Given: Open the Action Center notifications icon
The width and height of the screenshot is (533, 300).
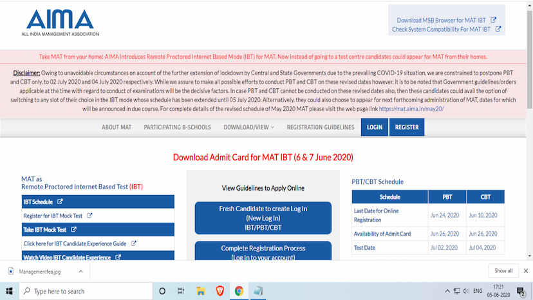Looking at the screenshot, I should (521, 292).
